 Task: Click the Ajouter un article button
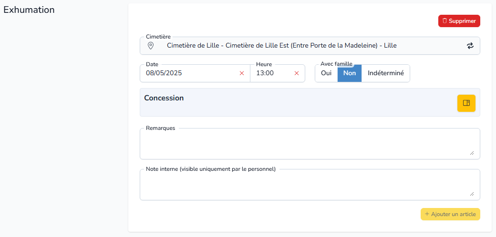point(450,214)
